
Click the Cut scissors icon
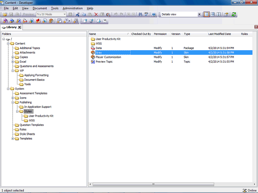(78, 14)
